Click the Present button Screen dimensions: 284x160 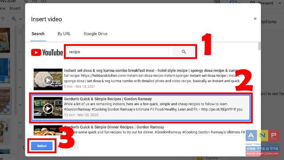tap(262, 3)
